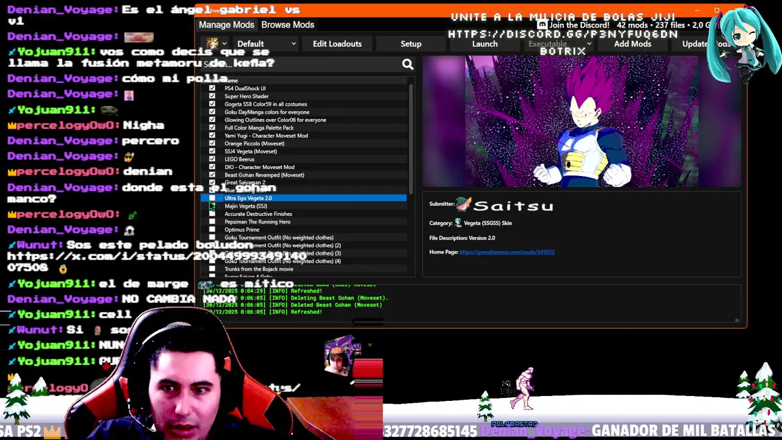Toggle the LEGO Beerus checkbox off
Screen dimensions: 782x440
coord(212,159)
